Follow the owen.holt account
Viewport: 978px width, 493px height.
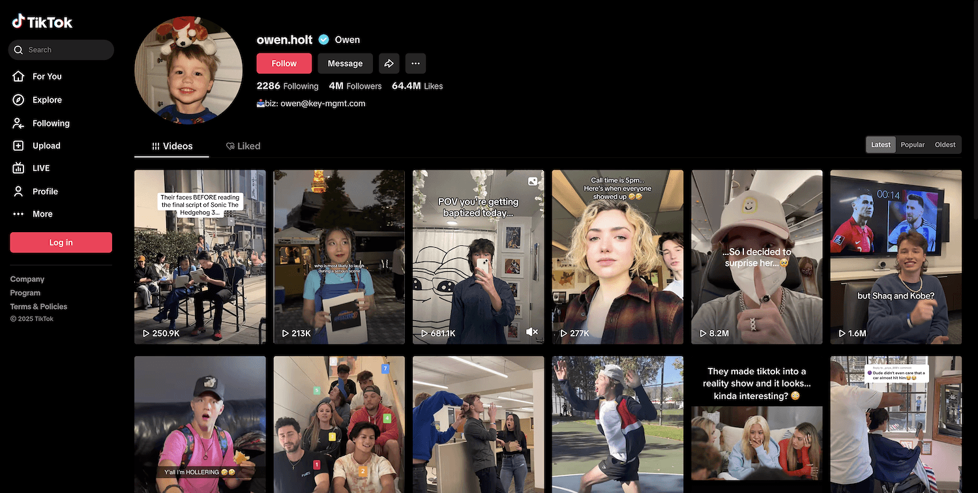(x=284, y=63)
